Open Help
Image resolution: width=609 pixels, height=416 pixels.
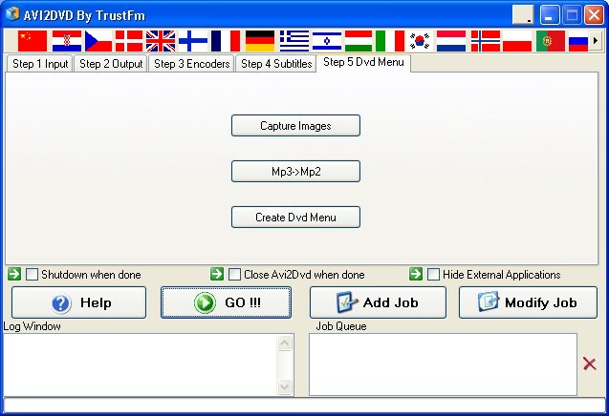[78, 302]
